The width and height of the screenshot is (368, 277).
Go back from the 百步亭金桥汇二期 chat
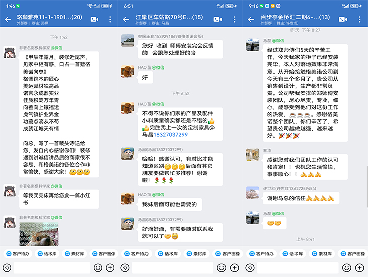(x=251, y=20)
